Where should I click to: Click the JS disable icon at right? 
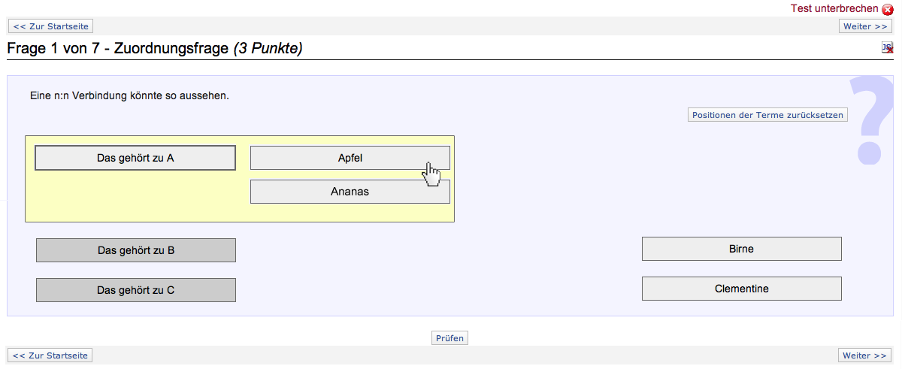887,48
